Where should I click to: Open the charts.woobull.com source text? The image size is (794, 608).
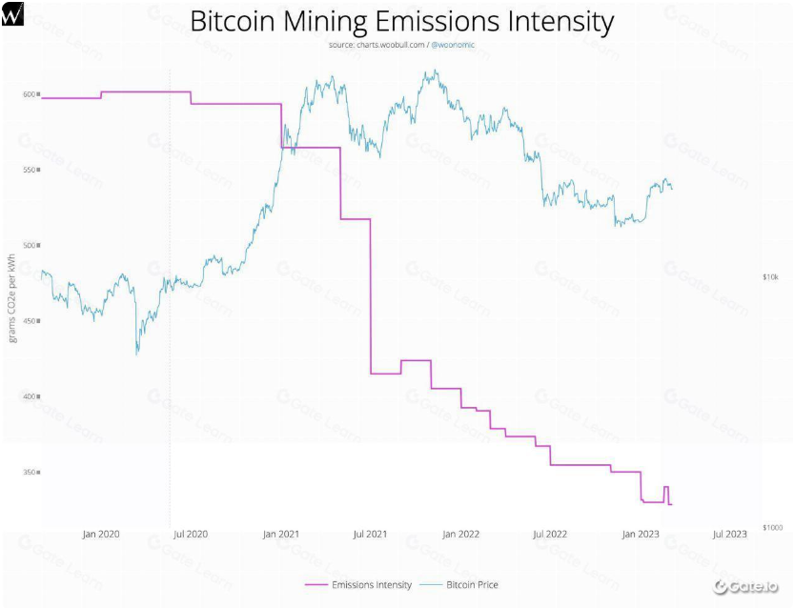(x=390, y=45)
